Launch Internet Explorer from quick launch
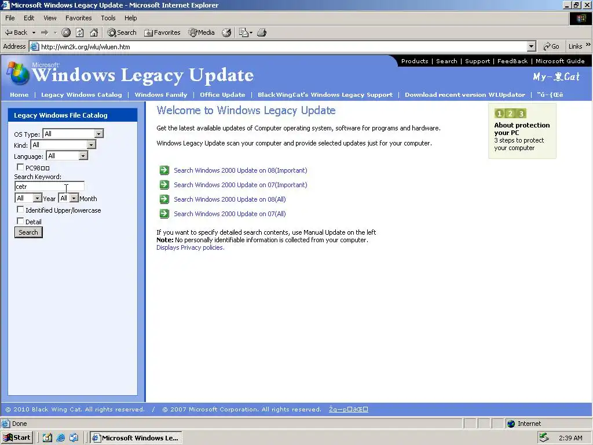This screenshot has height=445, width=593. click(x=60, y=438)
